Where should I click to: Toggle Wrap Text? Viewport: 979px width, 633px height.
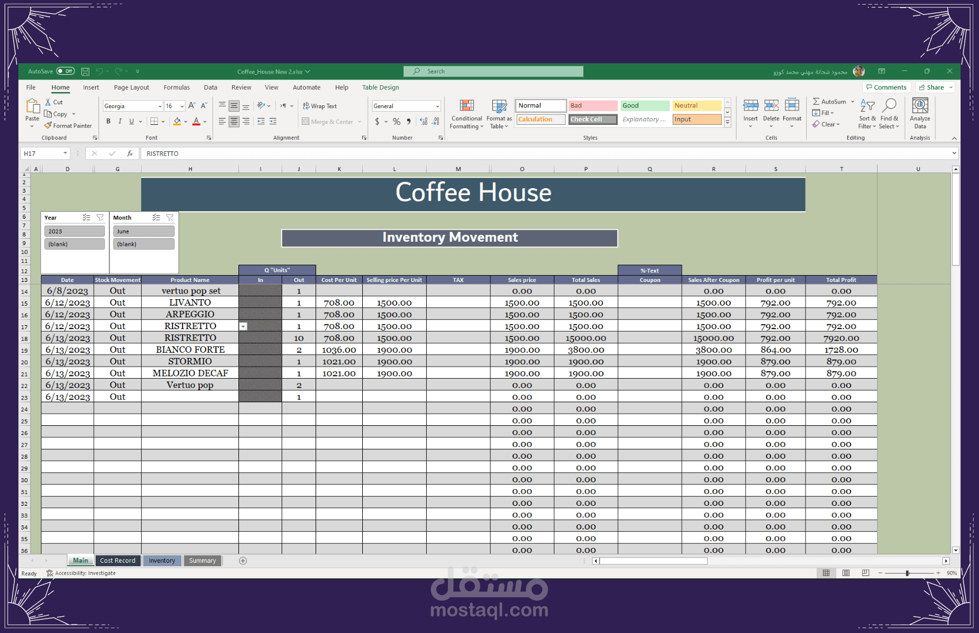coord(320,106)
